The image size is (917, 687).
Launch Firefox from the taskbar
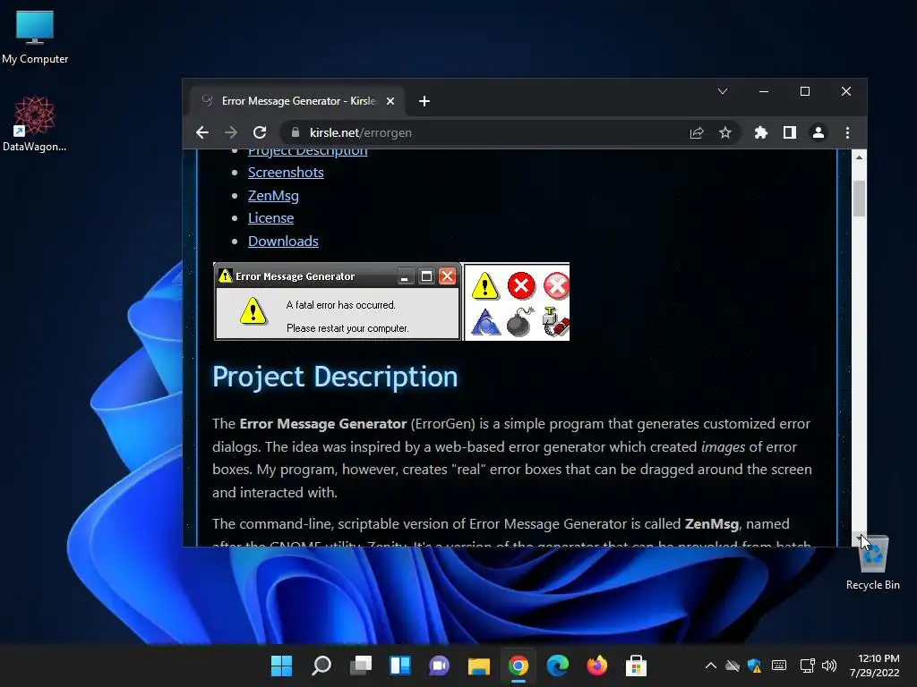coord(596,666)
